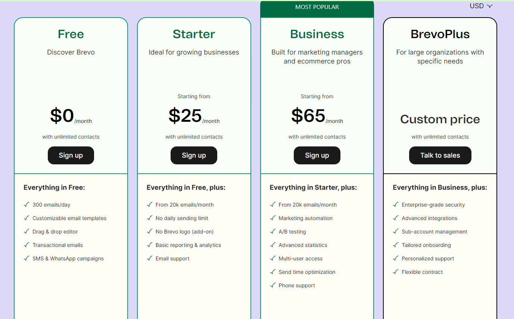Sign up for the Starter plan
Viewport: 514px width, 319px height.
click(194, 155)
